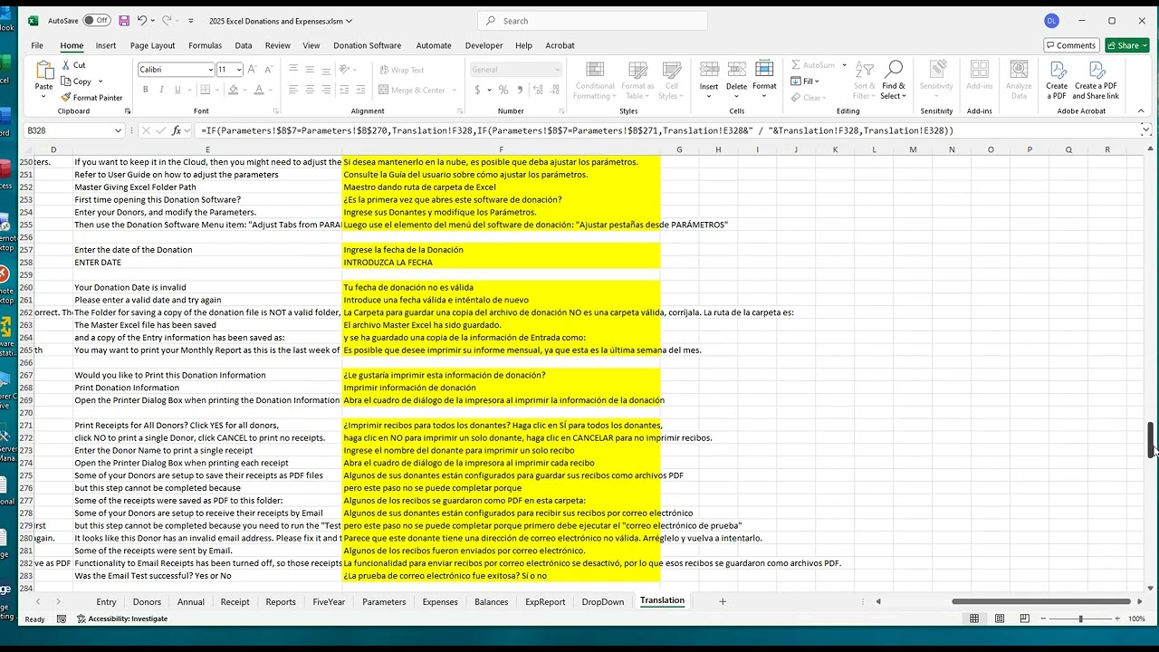Viewport: 1159px width, 652px height.
Task: Click the Undo arrow icon
Action: tap(142, 21)
